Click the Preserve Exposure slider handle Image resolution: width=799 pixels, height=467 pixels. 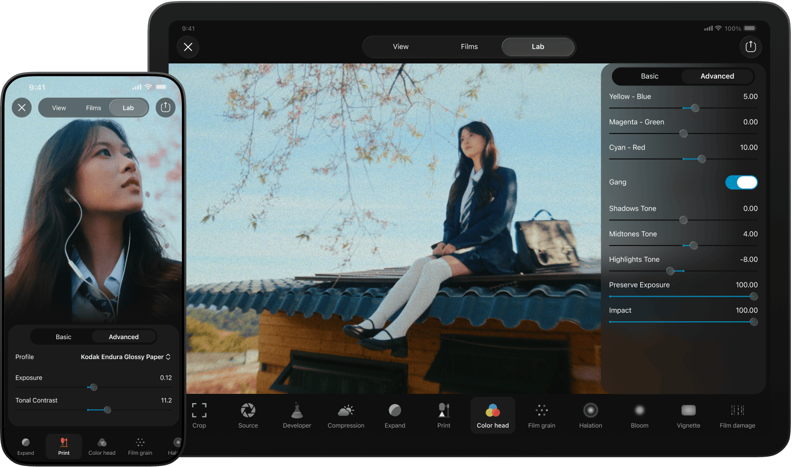(x=753, y=297)
